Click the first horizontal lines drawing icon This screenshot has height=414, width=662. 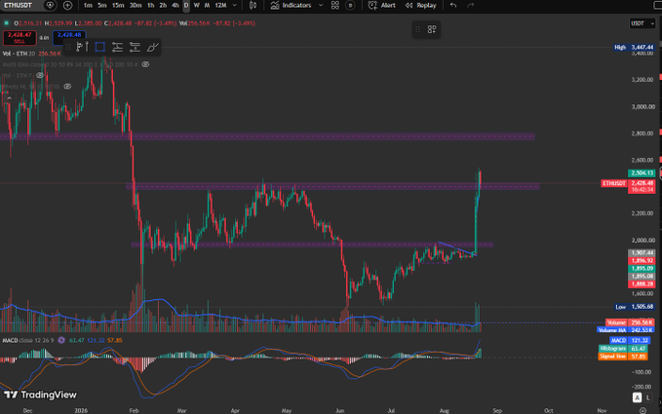117,47
